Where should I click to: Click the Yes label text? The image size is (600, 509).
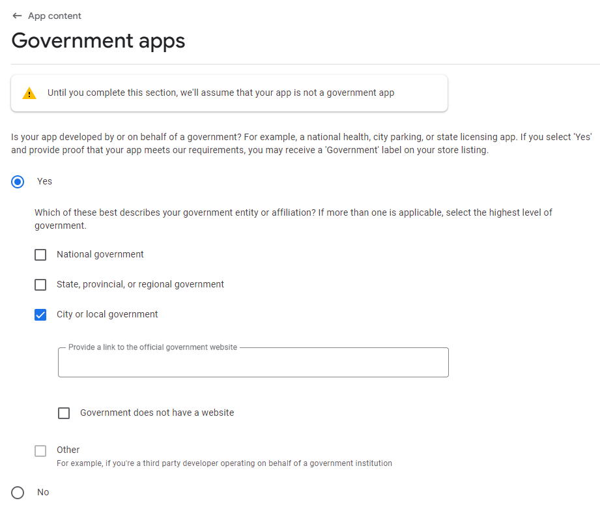point(44,181)
